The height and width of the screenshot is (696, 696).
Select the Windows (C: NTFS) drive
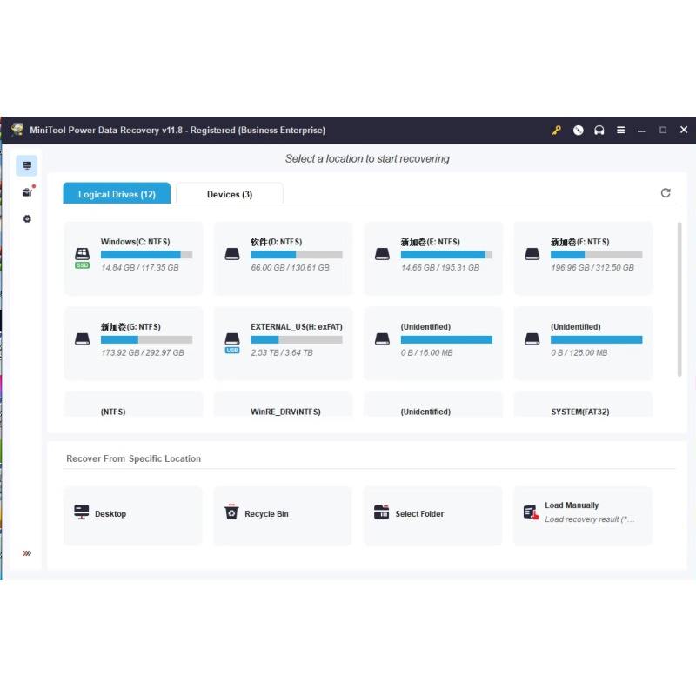click(x=133, y=258)
